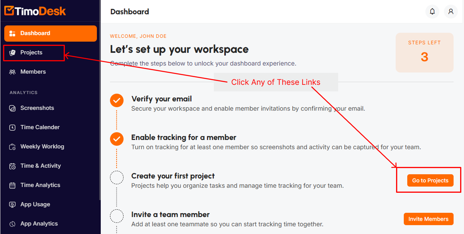The image size is (464, 234).
Task: Open Members in the sidebar
Action: (x=33, y=72)
